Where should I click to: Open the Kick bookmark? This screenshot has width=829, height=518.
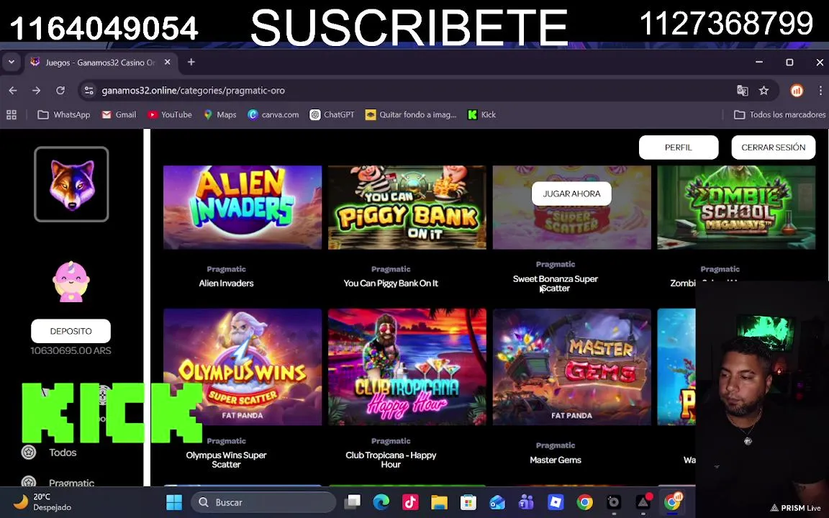point(481,114)
